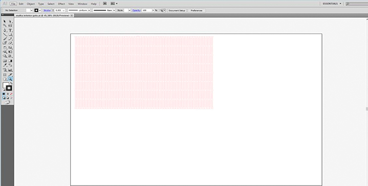
Task: Select the Width tool
Action: click(5, 52)
